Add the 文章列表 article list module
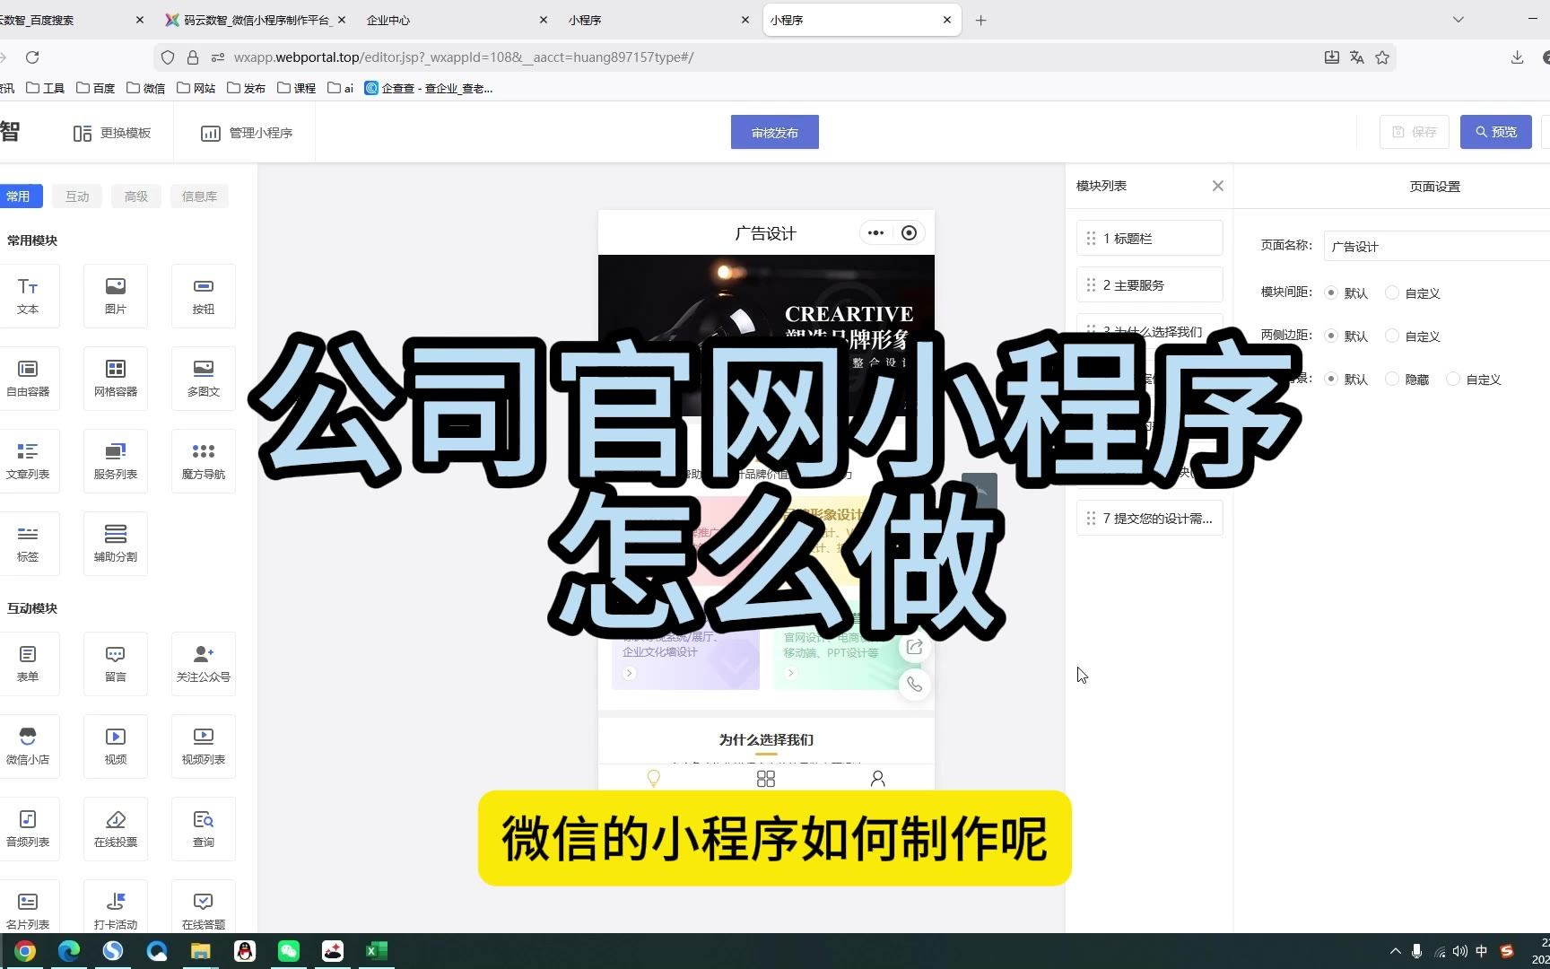The width and height of the screenshot is (1550, 969). (28, 461)
